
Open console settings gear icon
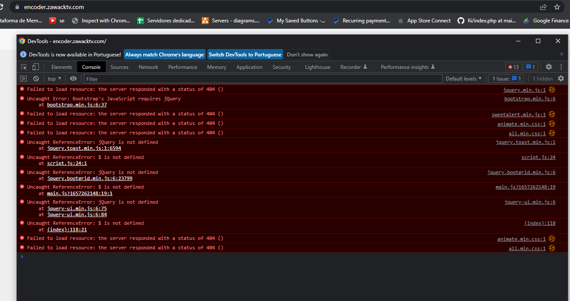coord(561,78)
